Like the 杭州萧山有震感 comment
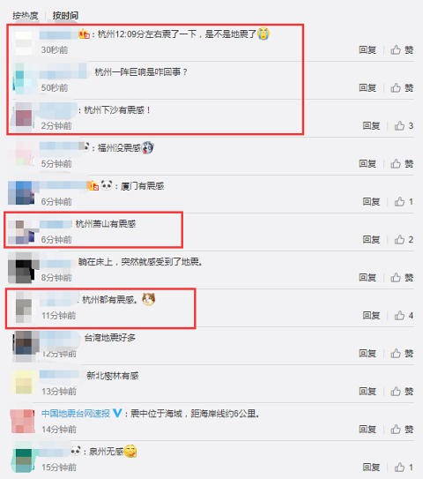Image resolution: width=423 pixels, height=479 pixels. [x=404, y=240]
